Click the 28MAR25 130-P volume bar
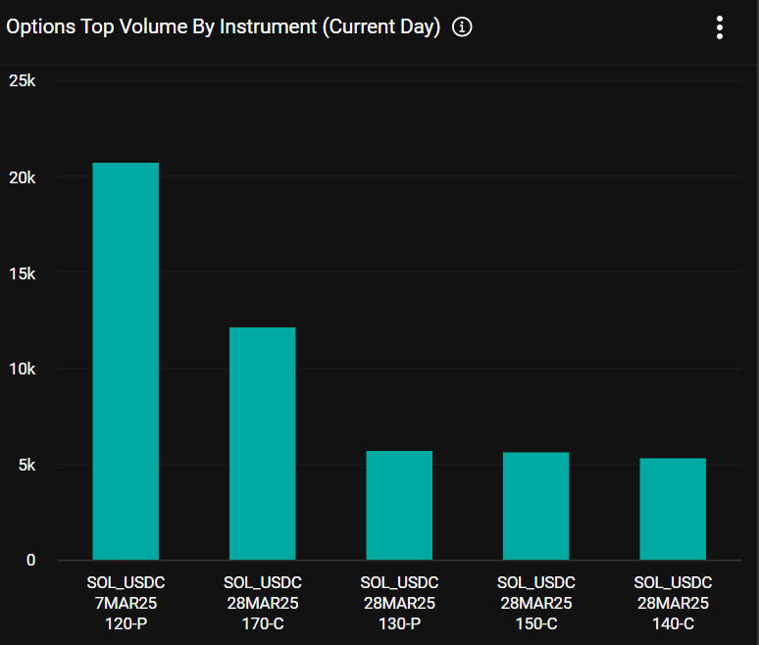Screen dimensions: 759x645 coord(399,505)
